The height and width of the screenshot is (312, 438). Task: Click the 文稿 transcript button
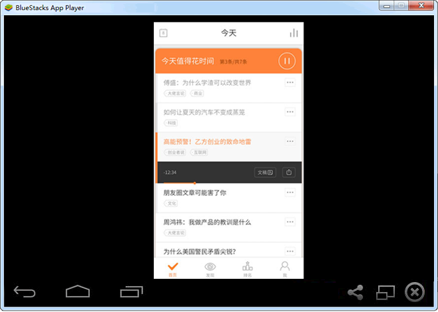265,172
